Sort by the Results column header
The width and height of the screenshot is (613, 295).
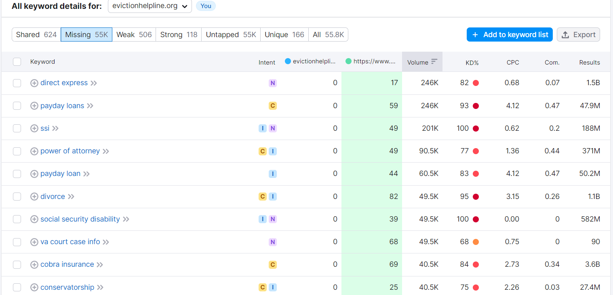pyautogui.click(x=590, y=63)
